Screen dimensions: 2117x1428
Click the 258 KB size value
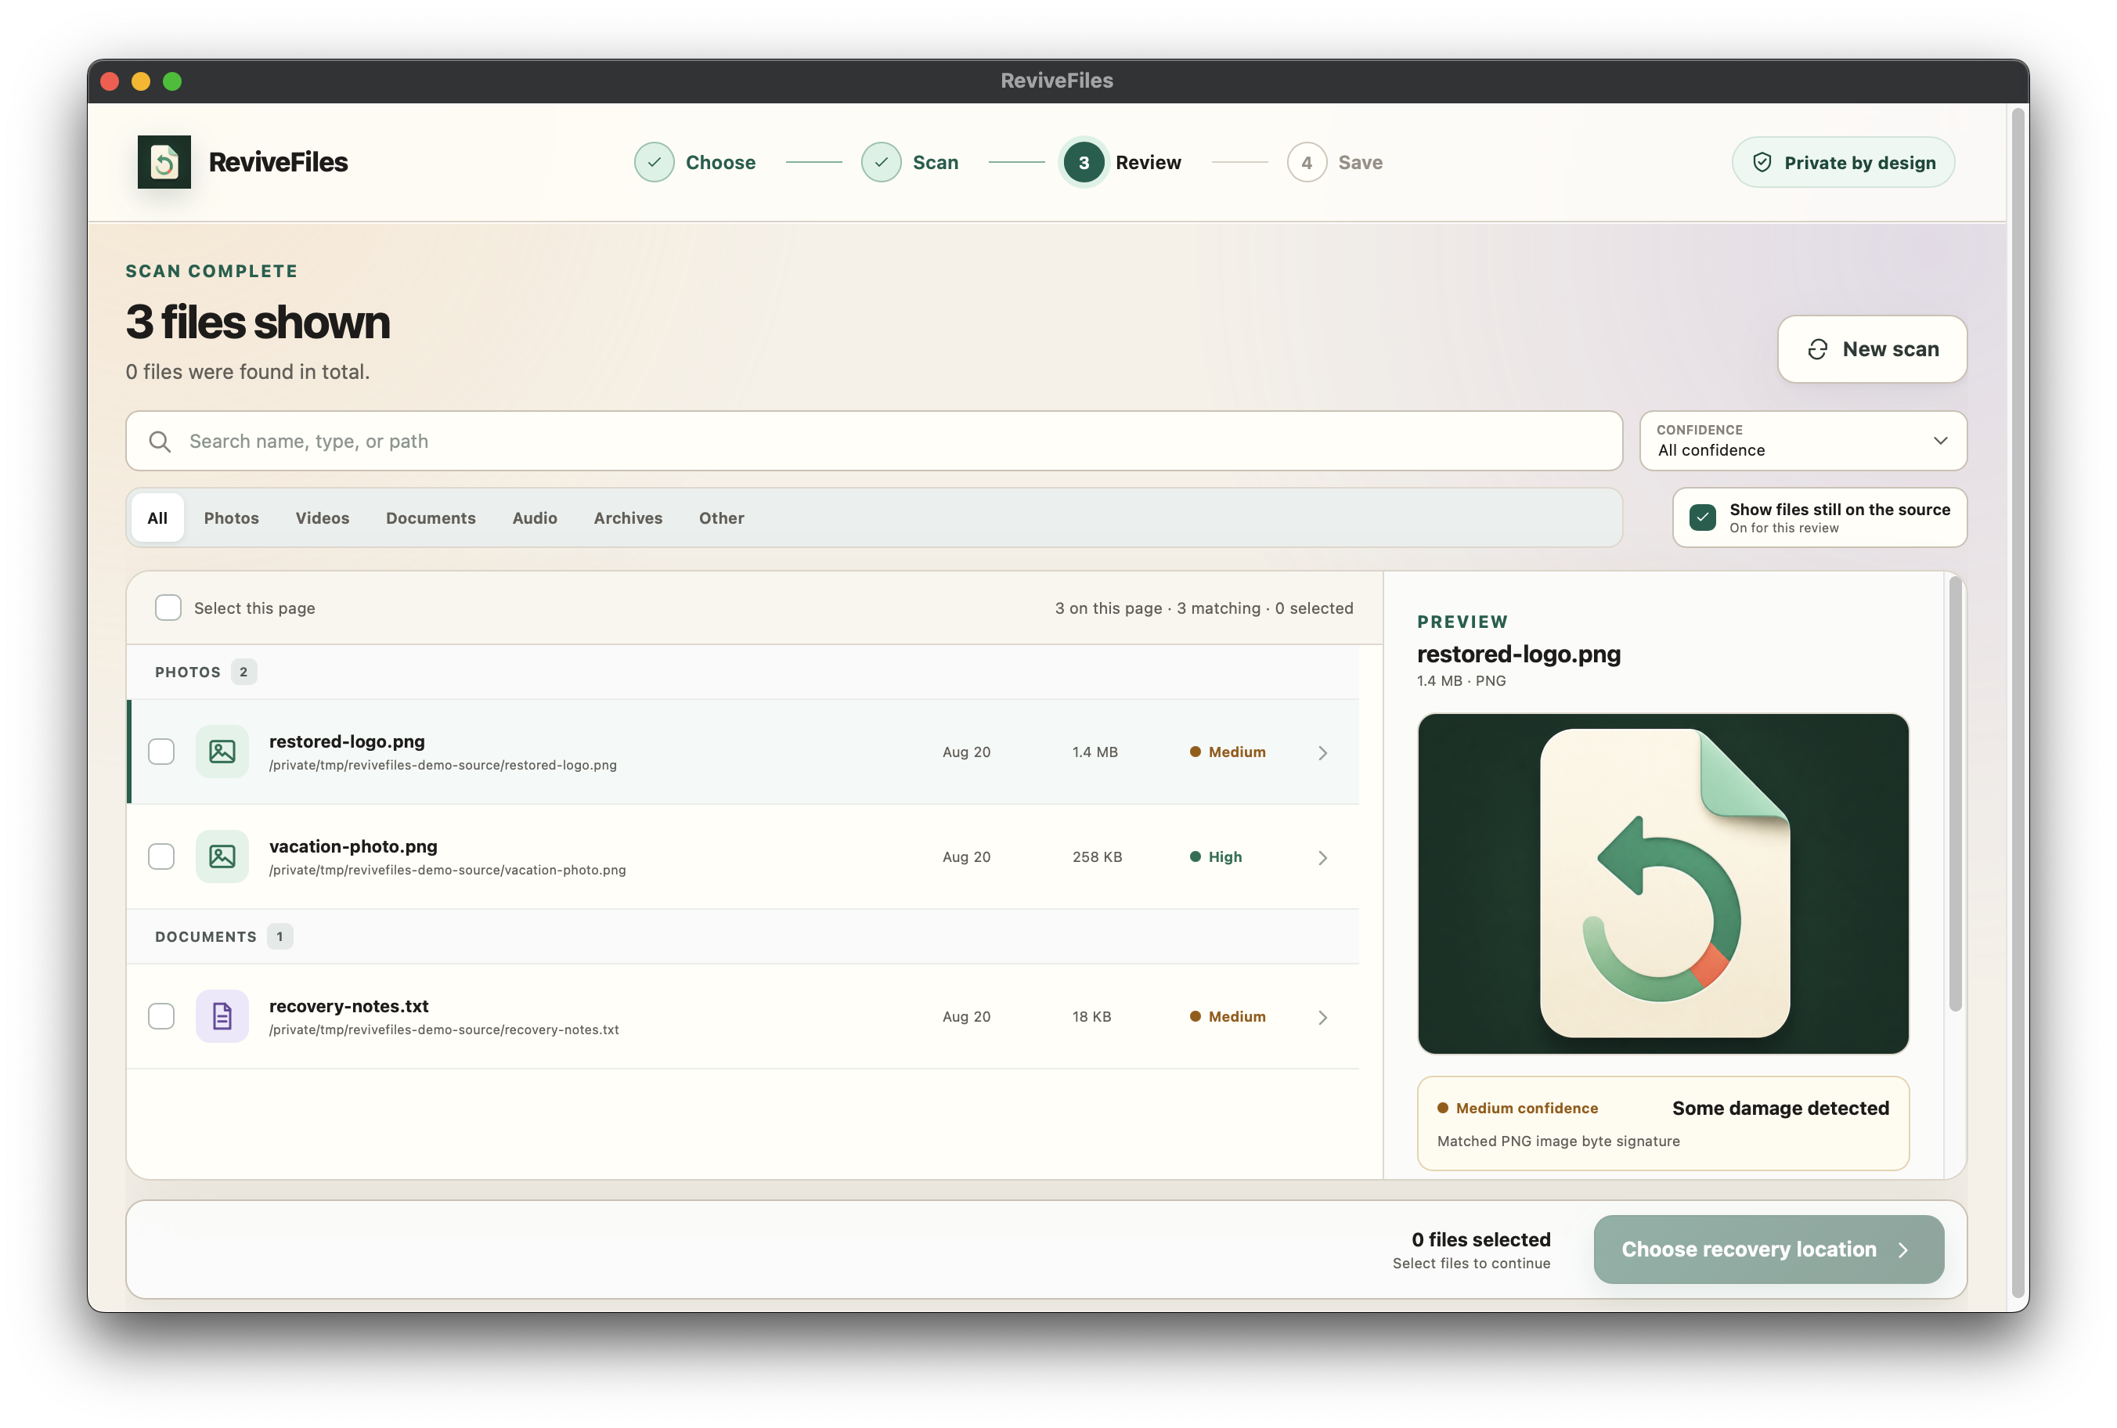[x=1096, y=857]
